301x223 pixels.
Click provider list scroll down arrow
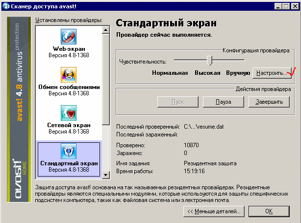106,175
